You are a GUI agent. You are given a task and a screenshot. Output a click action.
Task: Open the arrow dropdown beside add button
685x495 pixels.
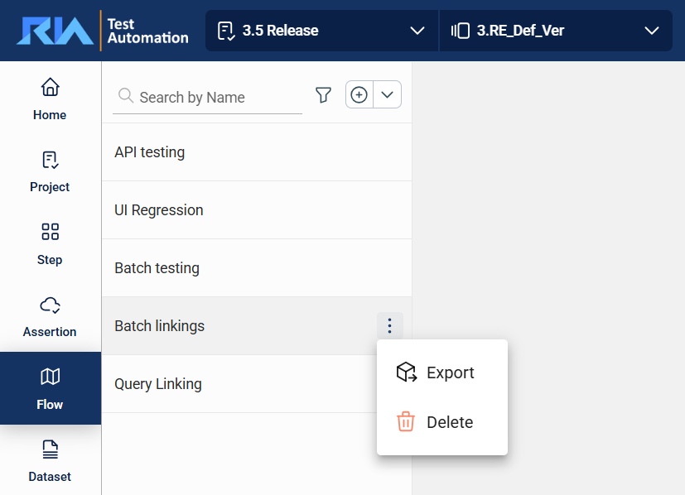click(x=387, y=95)
